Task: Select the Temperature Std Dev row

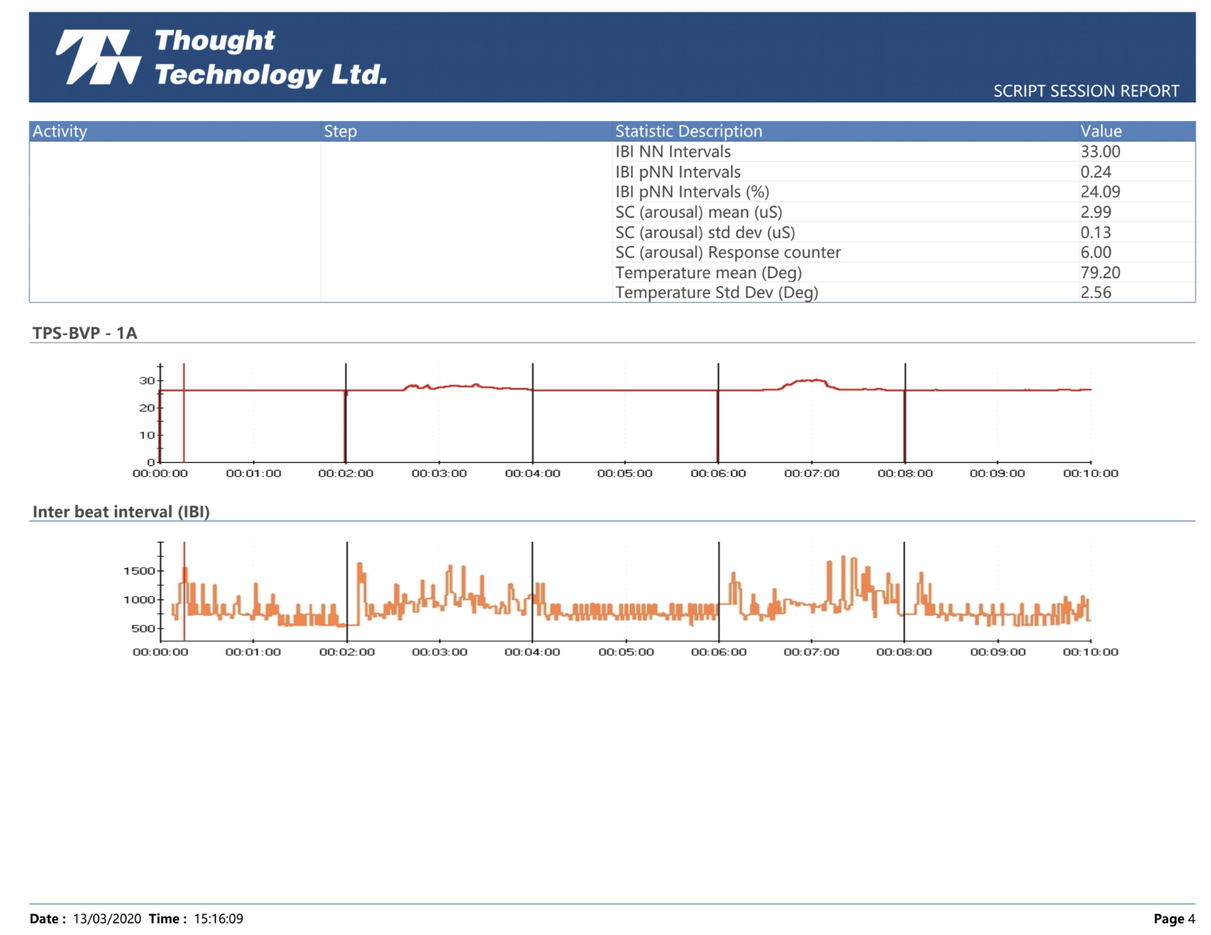Action: point(717,293)
